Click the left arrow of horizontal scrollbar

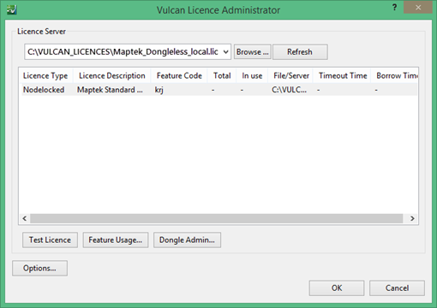[25, 218]
